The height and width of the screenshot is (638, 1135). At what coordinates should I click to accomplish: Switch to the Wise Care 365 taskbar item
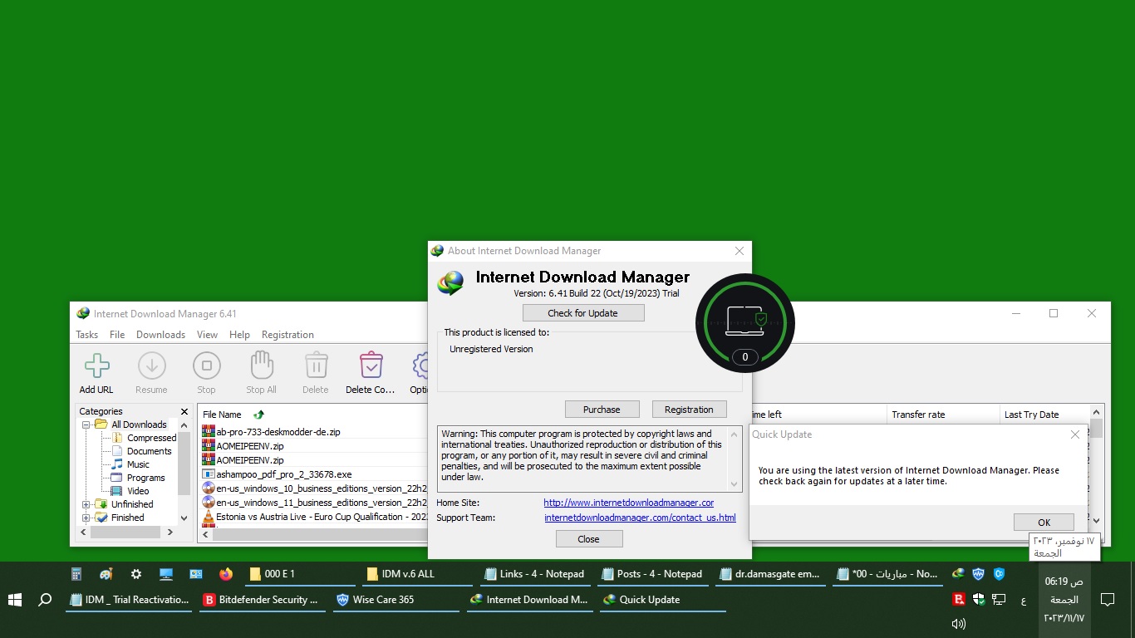coord(396,600)
